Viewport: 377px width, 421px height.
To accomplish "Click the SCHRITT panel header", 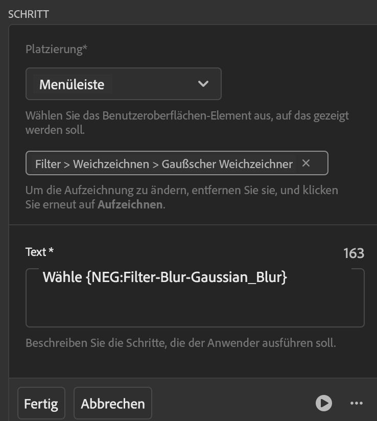I will (x=29, y=14).
